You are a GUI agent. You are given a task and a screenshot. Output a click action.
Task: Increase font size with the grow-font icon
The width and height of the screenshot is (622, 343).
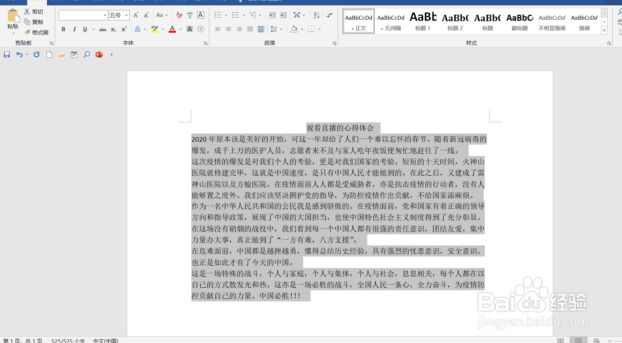pos(136,15)
